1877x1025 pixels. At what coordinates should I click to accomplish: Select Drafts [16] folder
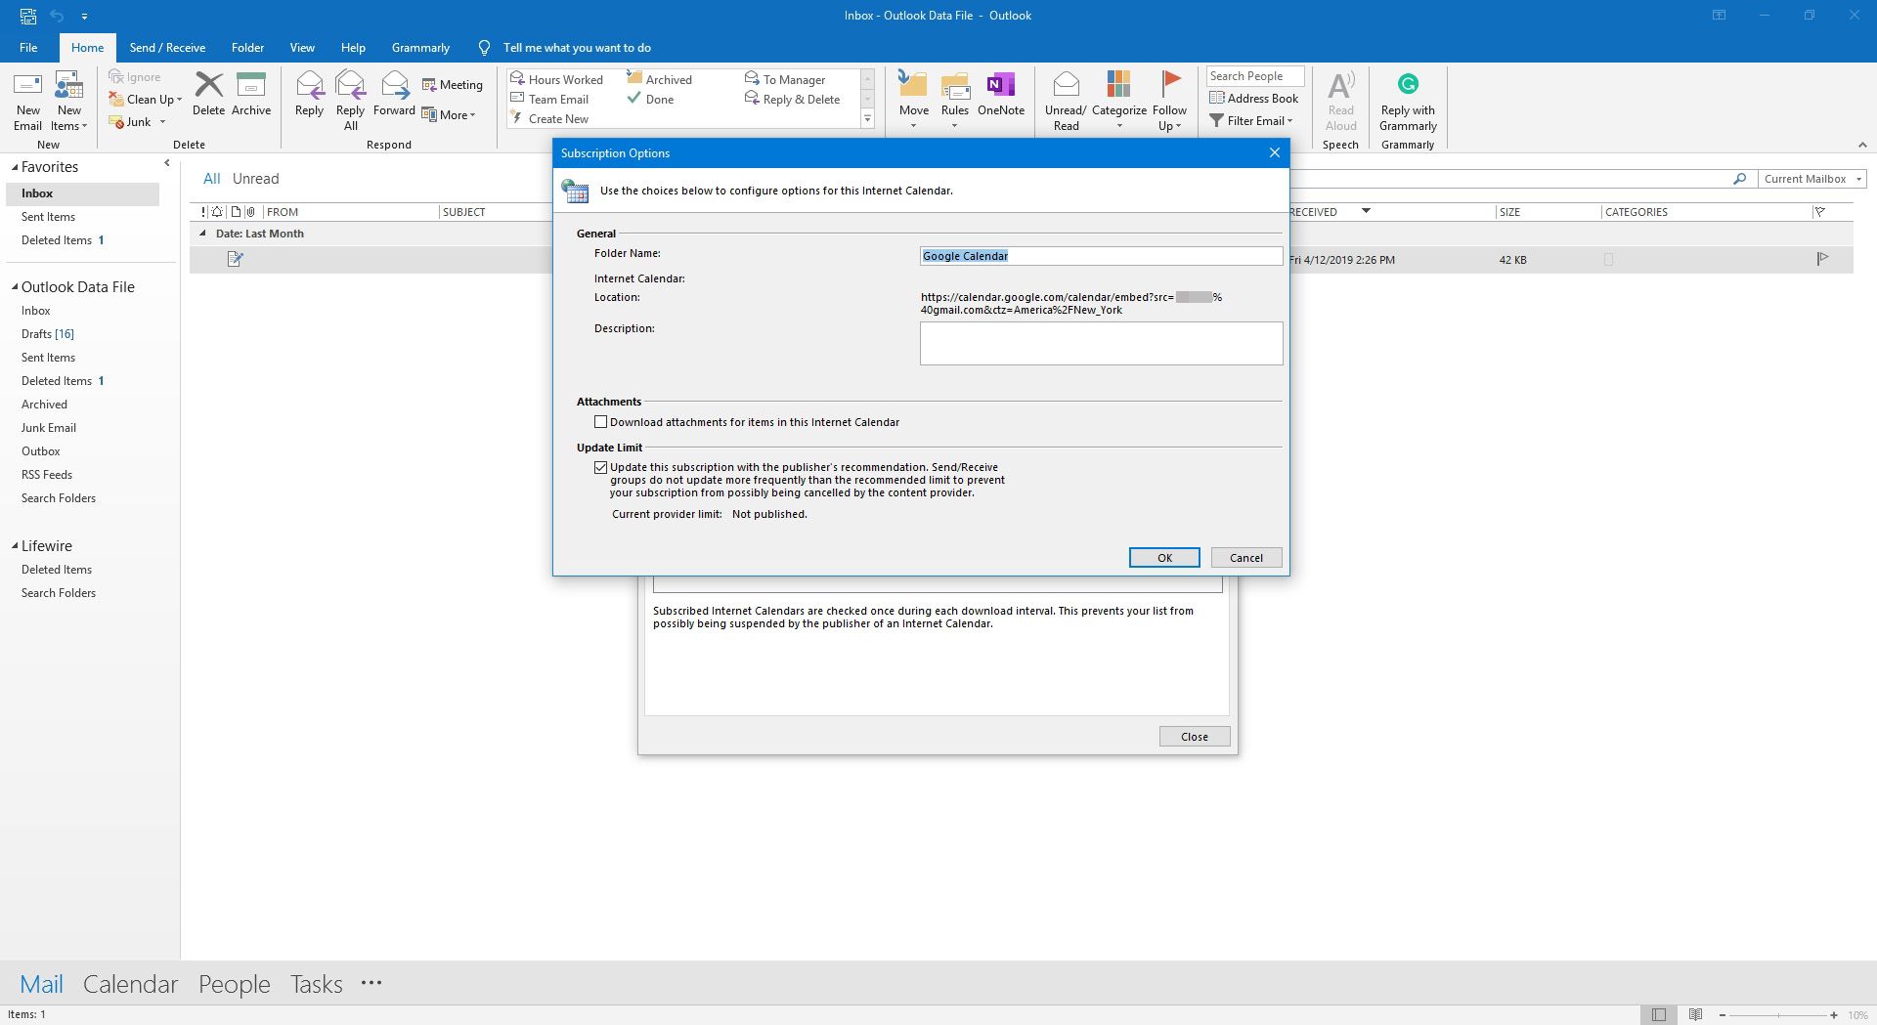(48, 334)
